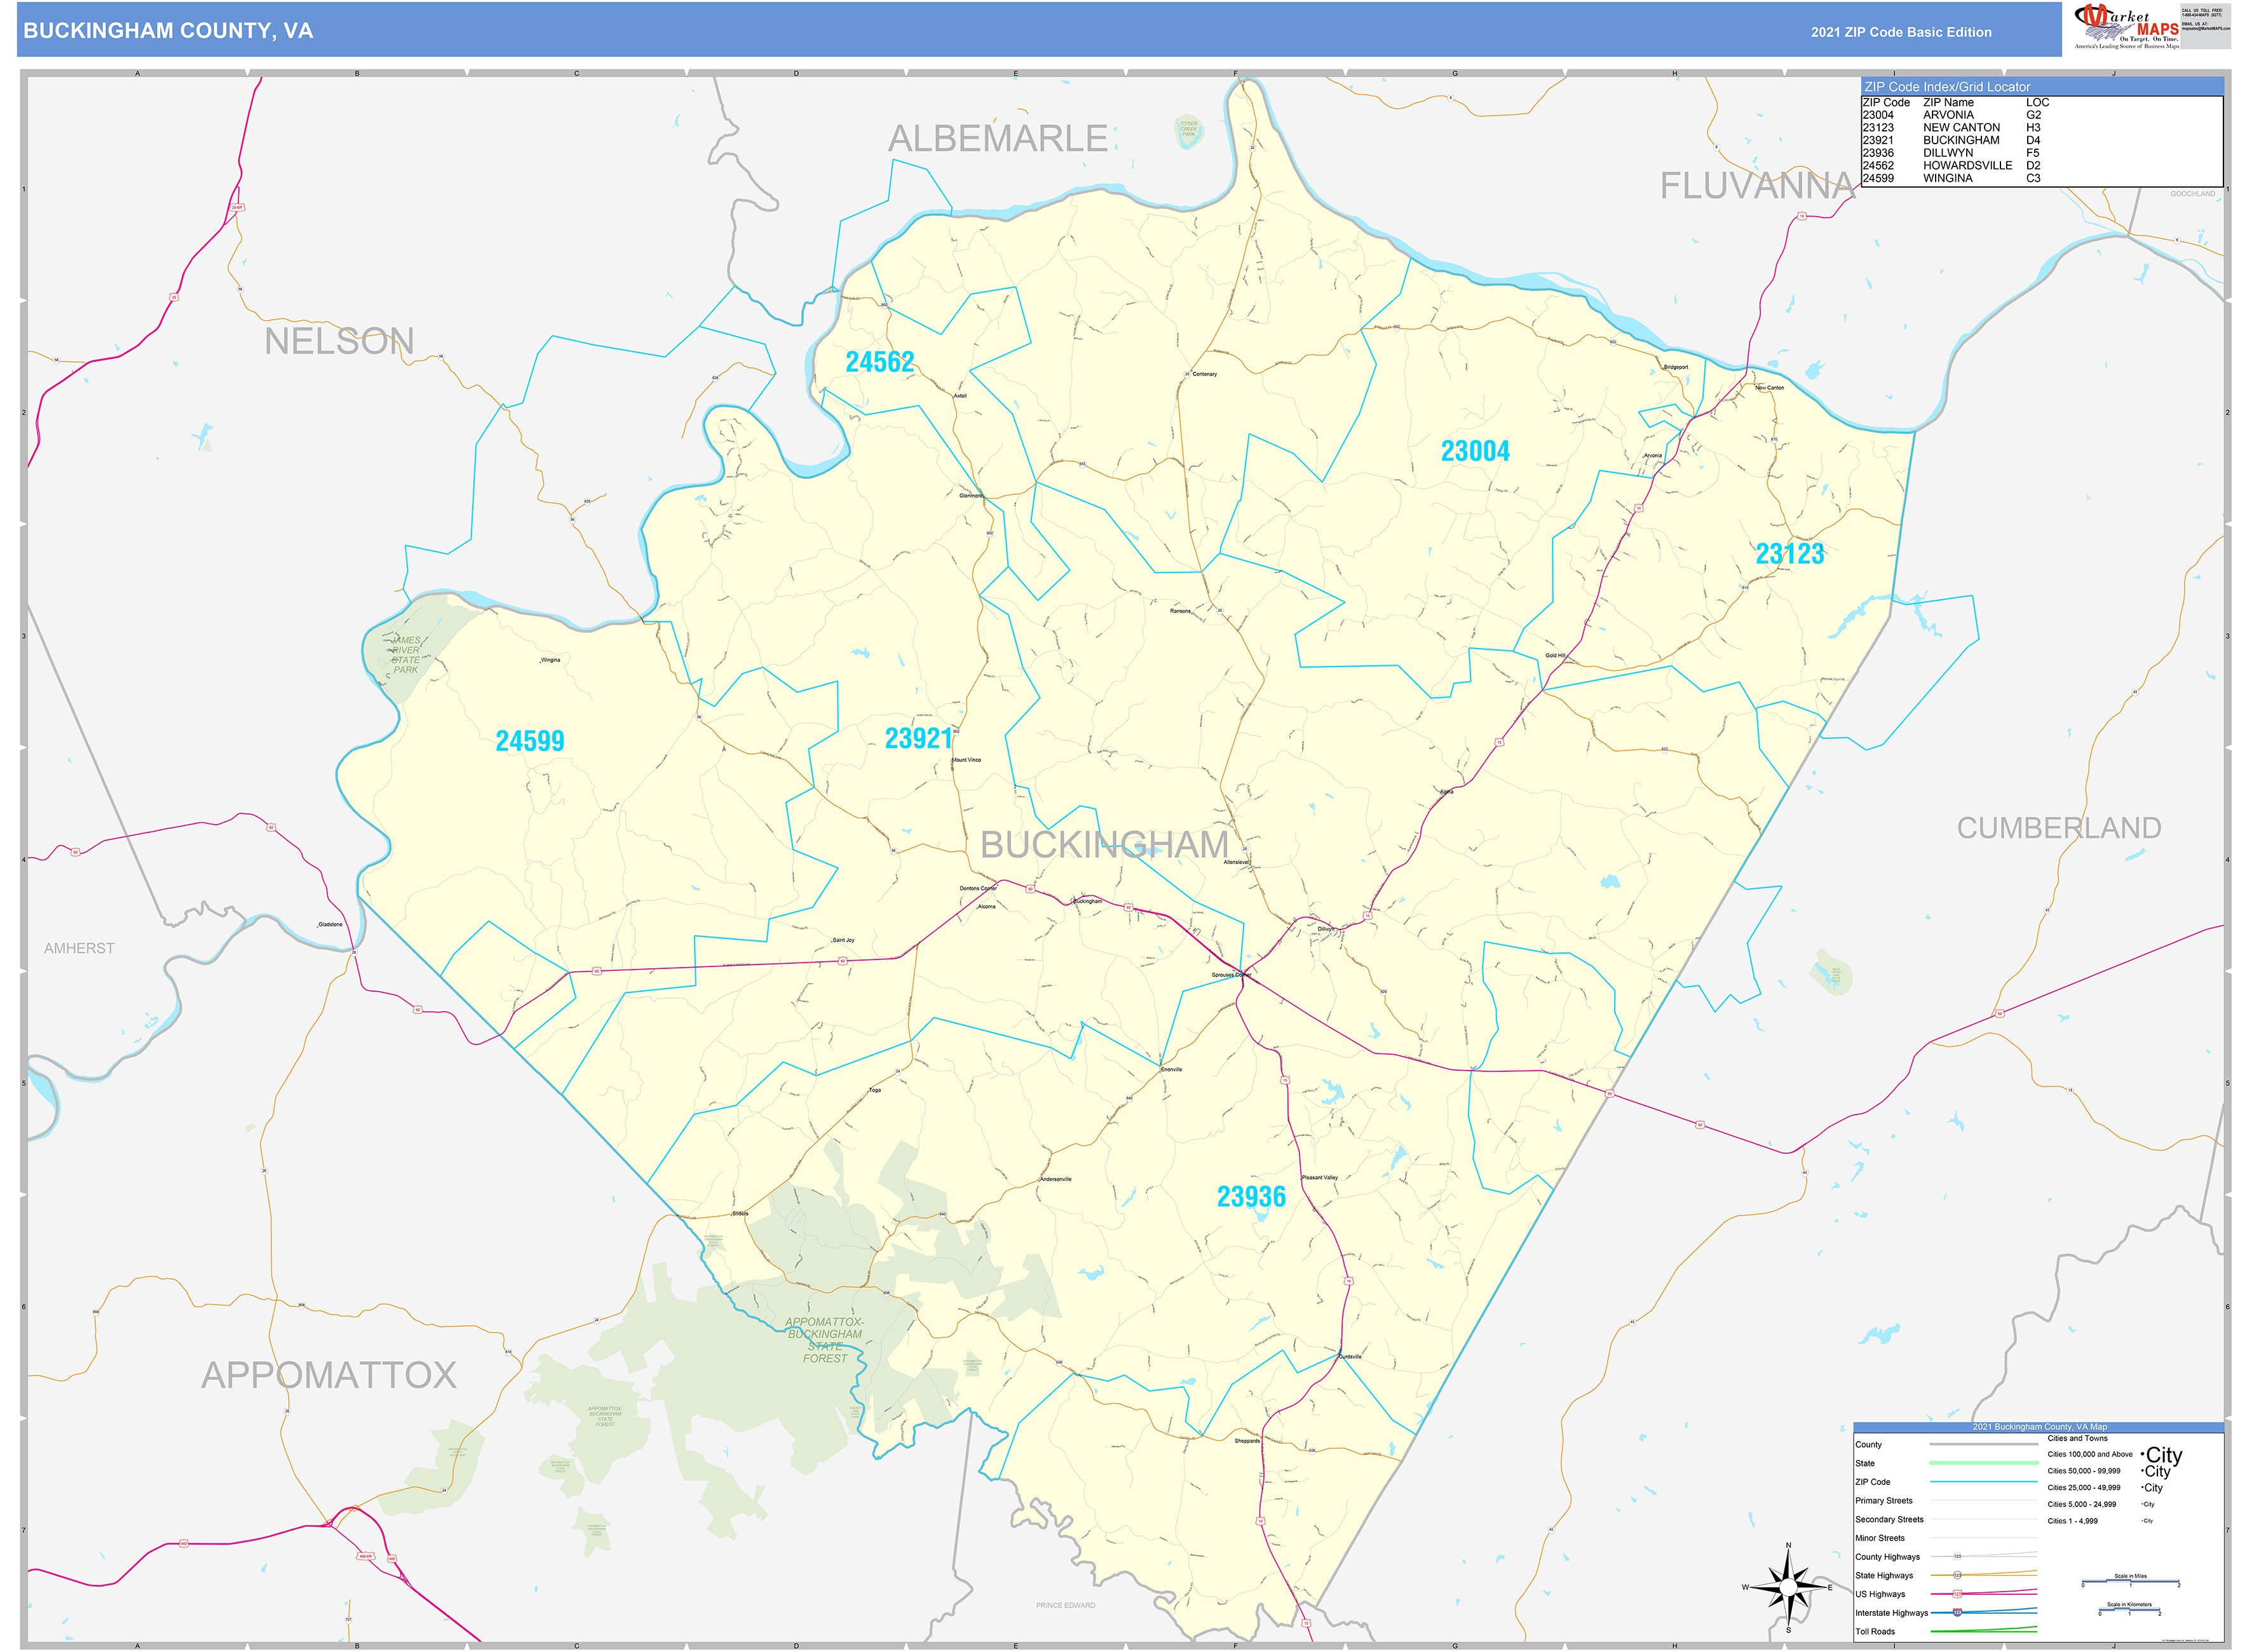Select the State Highways 123 circle icon
This screenshot has height=1652, width=2247.
(1957, 1575)
